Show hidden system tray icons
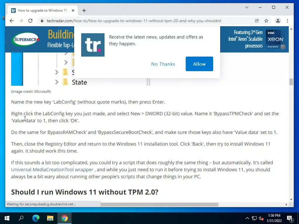 point(247,218)
